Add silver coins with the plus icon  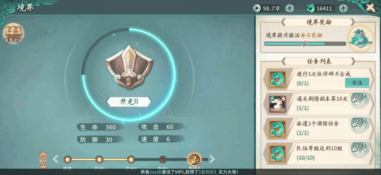tap(289, 9)
